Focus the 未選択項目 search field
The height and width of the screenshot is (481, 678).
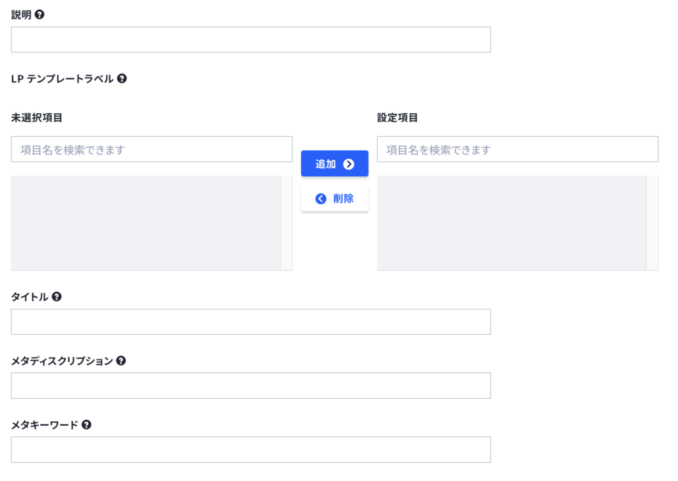tap(152, 149)
